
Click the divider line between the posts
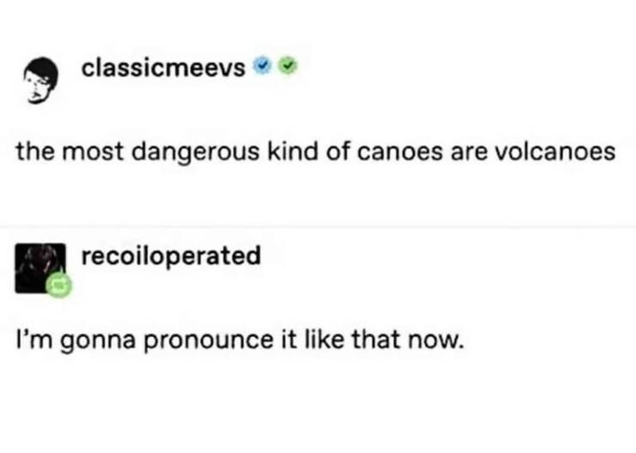click(x=318, y=225)
